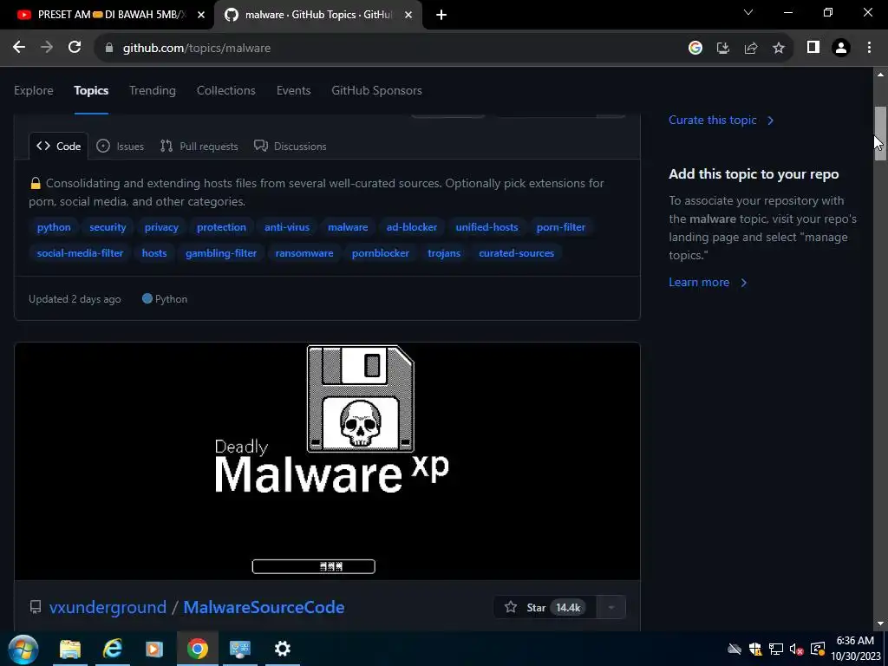Click the python topic tag
The height and width of the screenshot is (666, 888).
[54, 227]
